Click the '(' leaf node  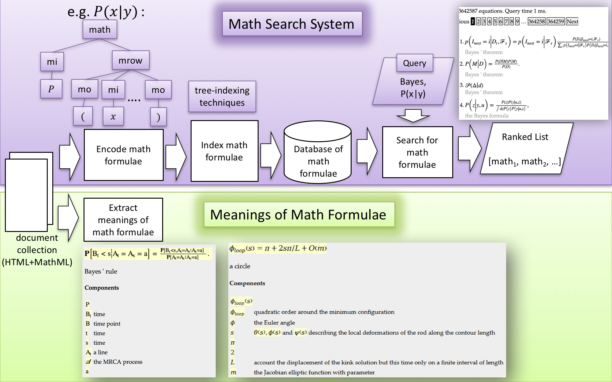(83, 116)
